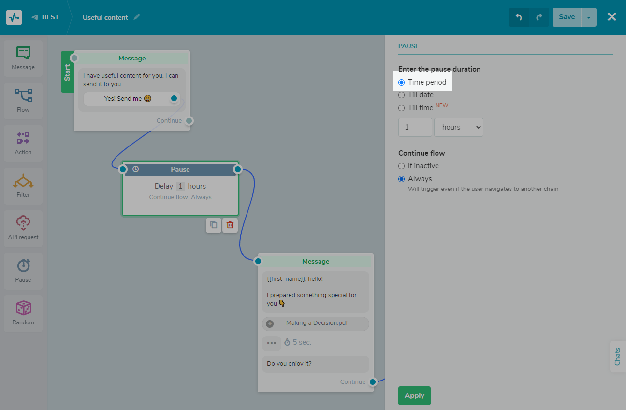Open the hours unit dropdown
The width and height of the screenshot is (626, 410).
(458, 127)
